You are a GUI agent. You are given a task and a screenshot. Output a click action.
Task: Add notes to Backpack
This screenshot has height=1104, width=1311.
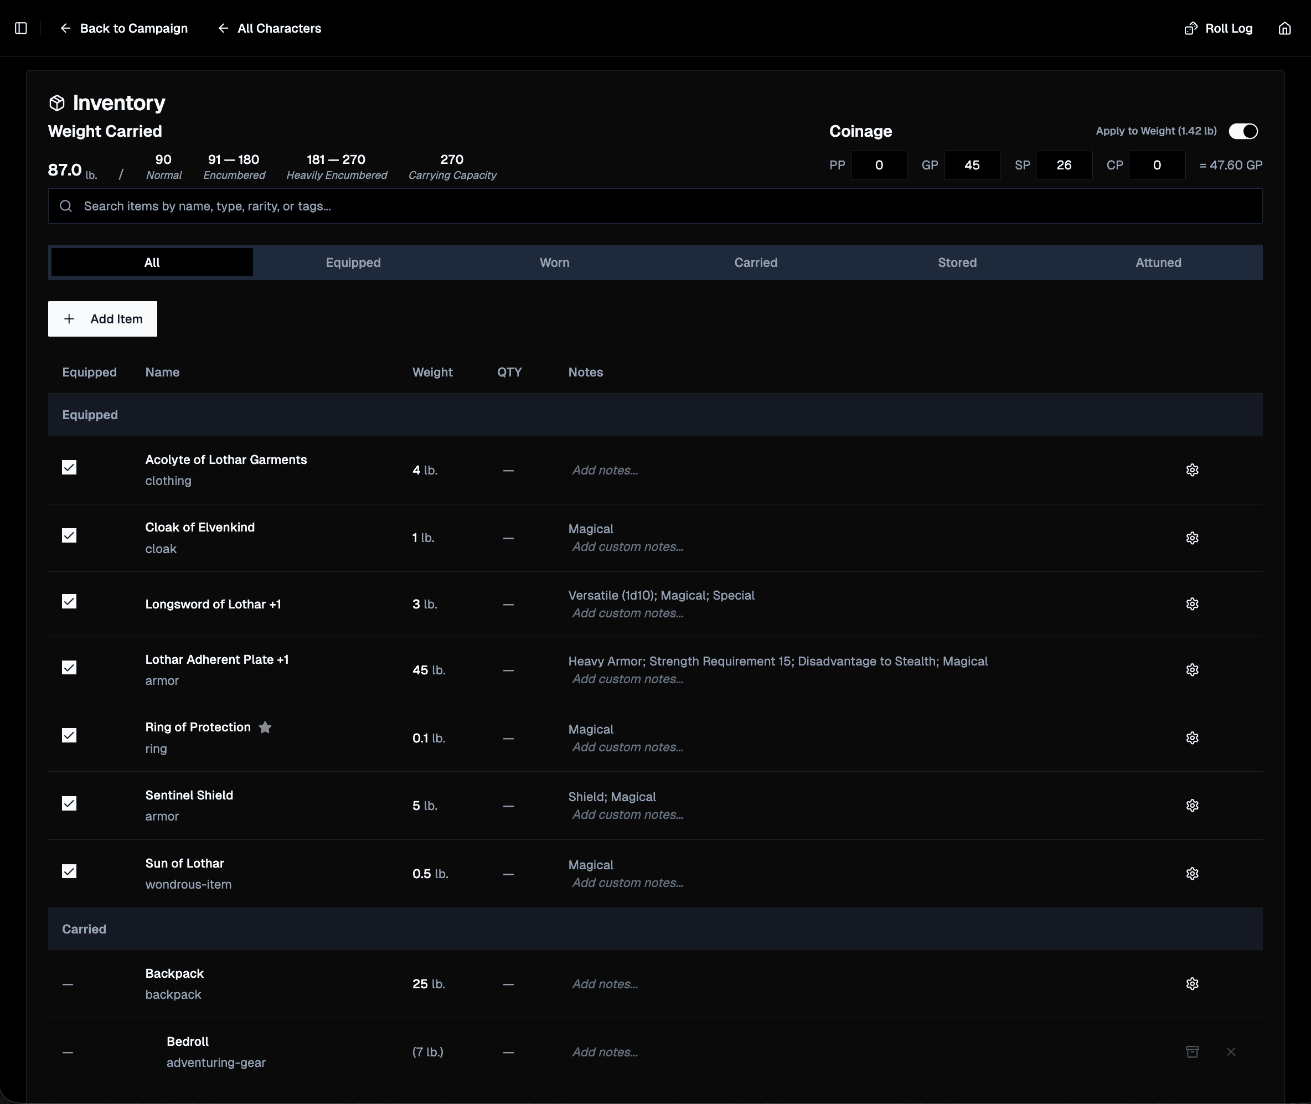(605, 984)
